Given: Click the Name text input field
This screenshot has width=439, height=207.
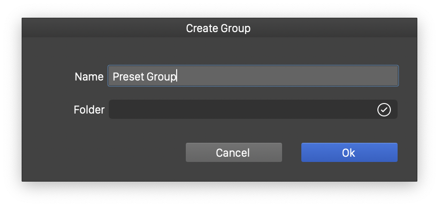Looking at the screenshot, I should click(x=253, y=76).
